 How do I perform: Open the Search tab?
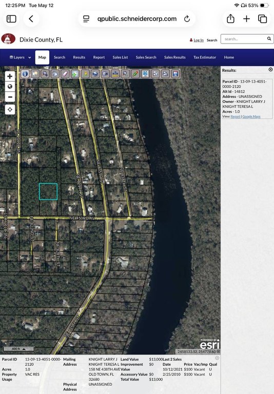(x=60, y=57)
